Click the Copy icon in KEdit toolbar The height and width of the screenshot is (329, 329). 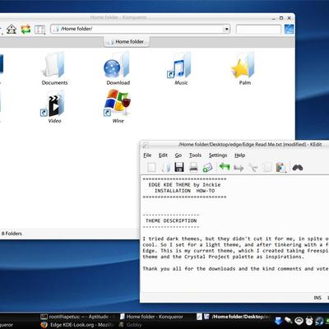(267, 167)
